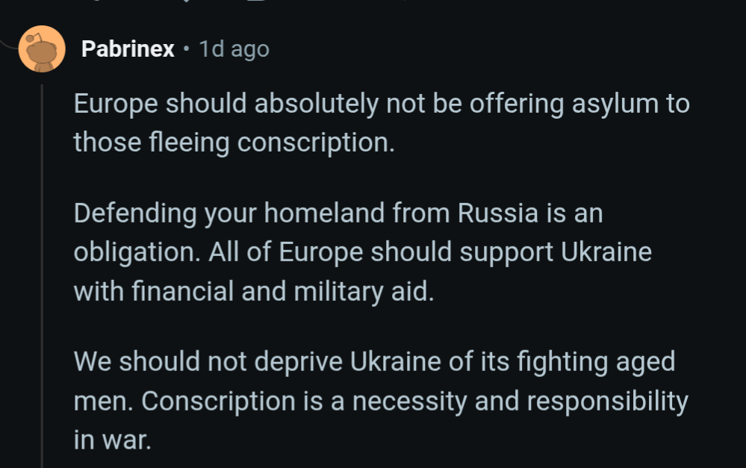The width and height of the screenshot is (746, 468).
Task: Click the '1d ago' comment timestamp
Action: 234,49
